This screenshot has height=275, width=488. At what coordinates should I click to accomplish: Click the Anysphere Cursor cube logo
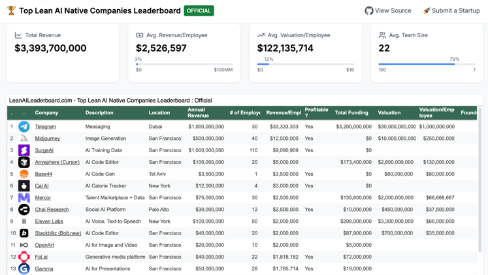coord(24,162)
